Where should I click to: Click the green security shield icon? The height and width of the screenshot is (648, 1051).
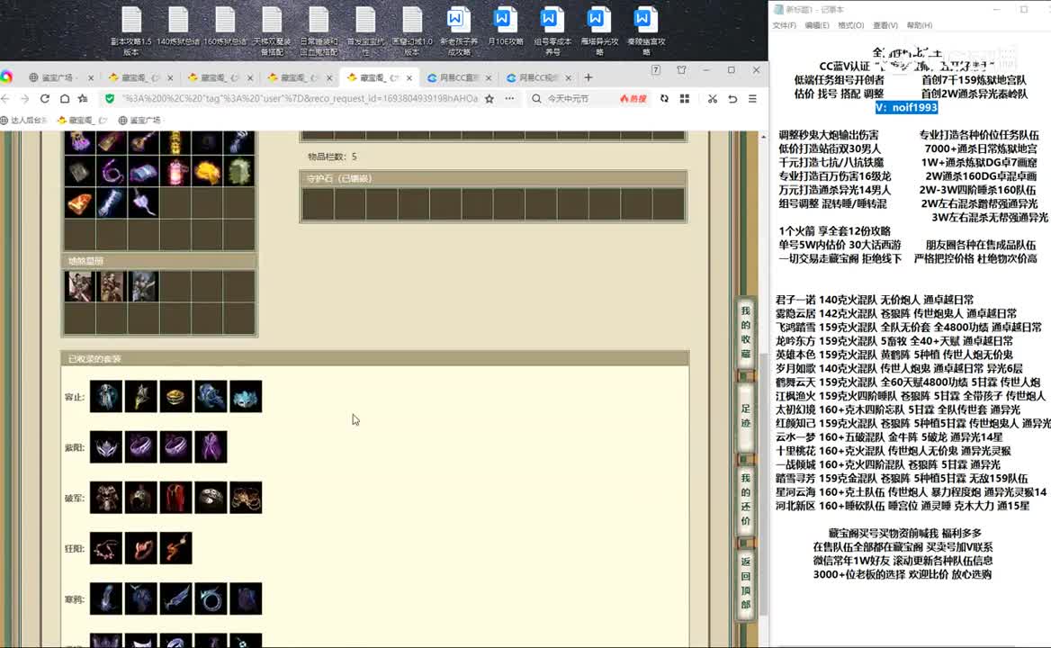(x=109, y=98)
